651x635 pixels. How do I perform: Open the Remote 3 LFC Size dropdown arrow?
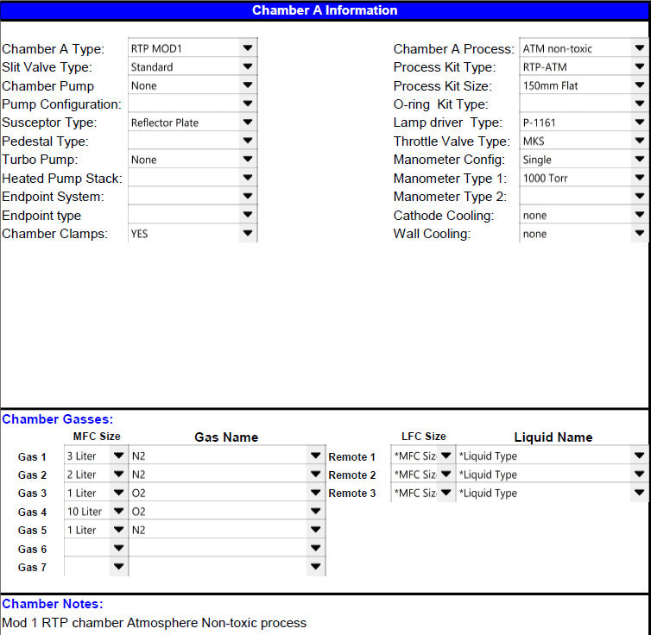446,493
